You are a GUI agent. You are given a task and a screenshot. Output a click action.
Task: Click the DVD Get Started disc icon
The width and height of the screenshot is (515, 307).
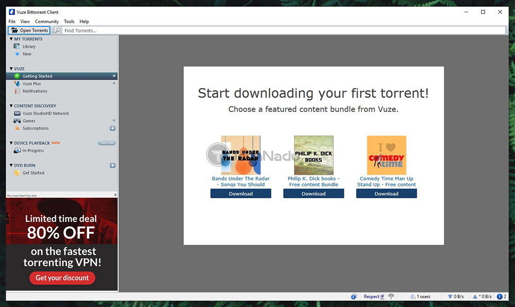pyautogui.click(x=17, y=173)
